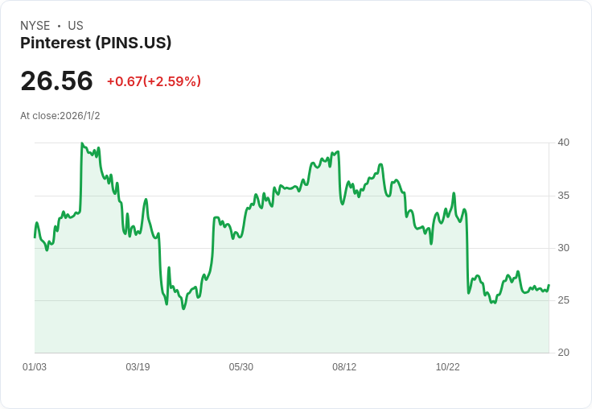This screenshot has height=409, width=592.
Task: Select the 26.56 current price
Action: click(56, 81)
